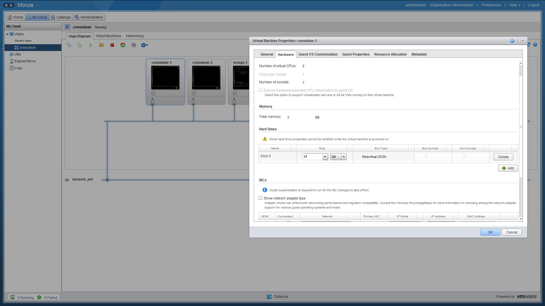The width and height of the screenshot is (545, 306).
Task: Open the disk size GB unit dropdown
Action: tap(344, 157)
